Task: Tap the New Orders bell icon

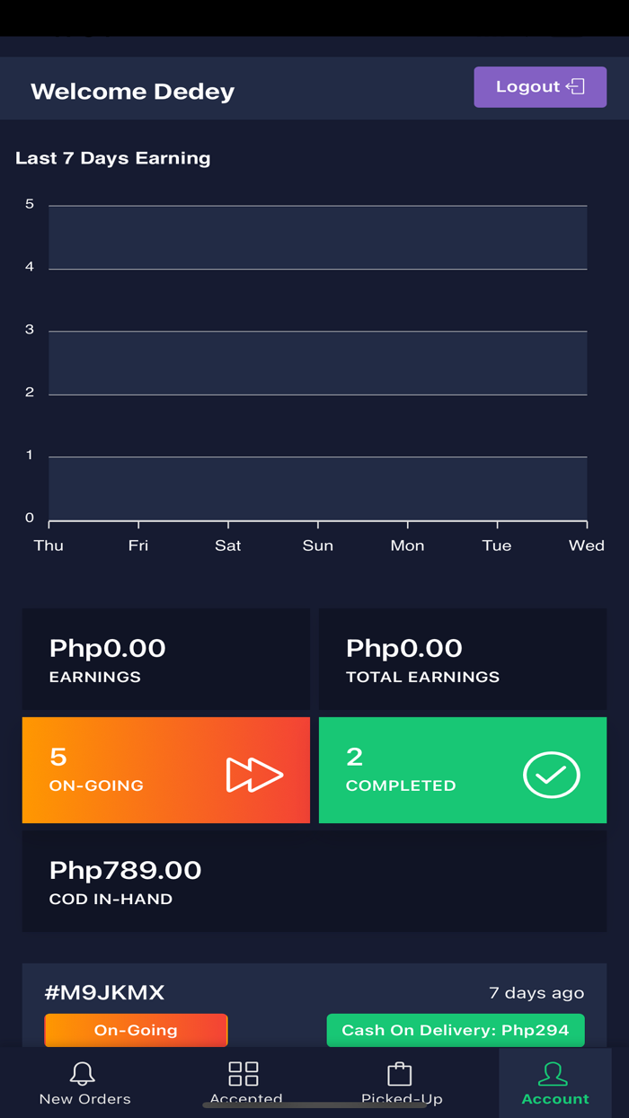Action: (x=83, y=1073)
